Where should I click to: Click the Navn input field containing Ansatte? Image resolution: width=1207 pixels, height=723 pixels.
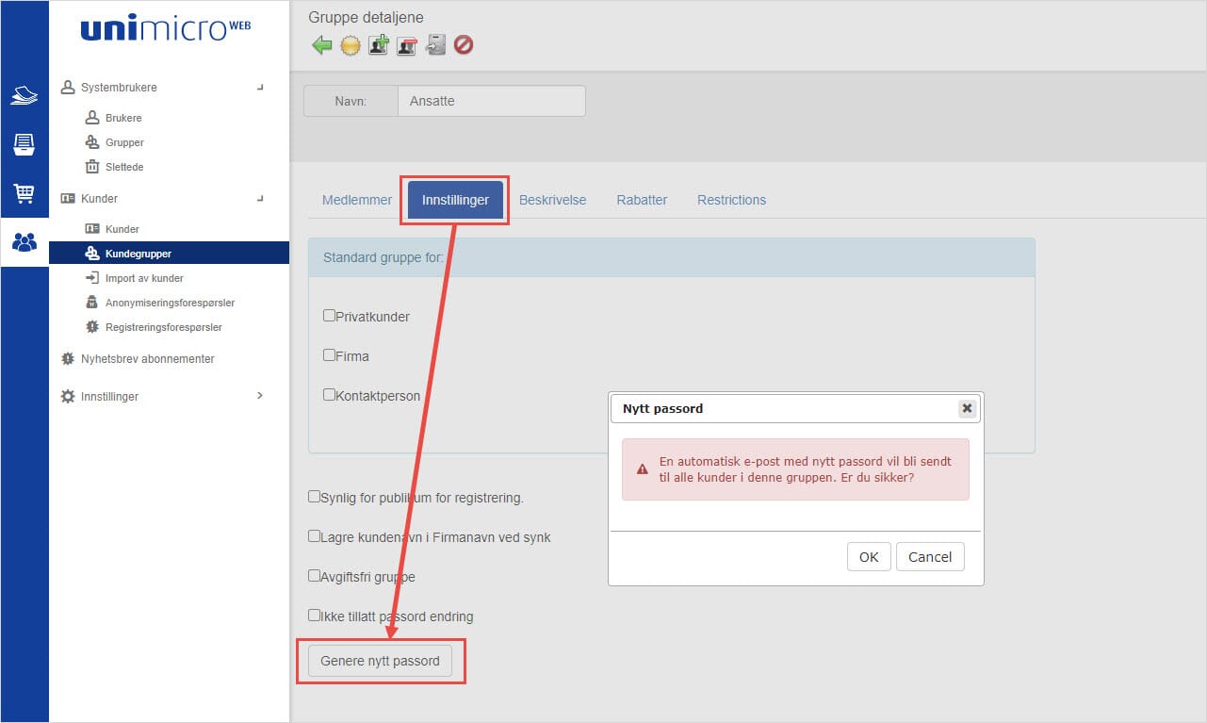pyautogui.click(x=491, y=101)
